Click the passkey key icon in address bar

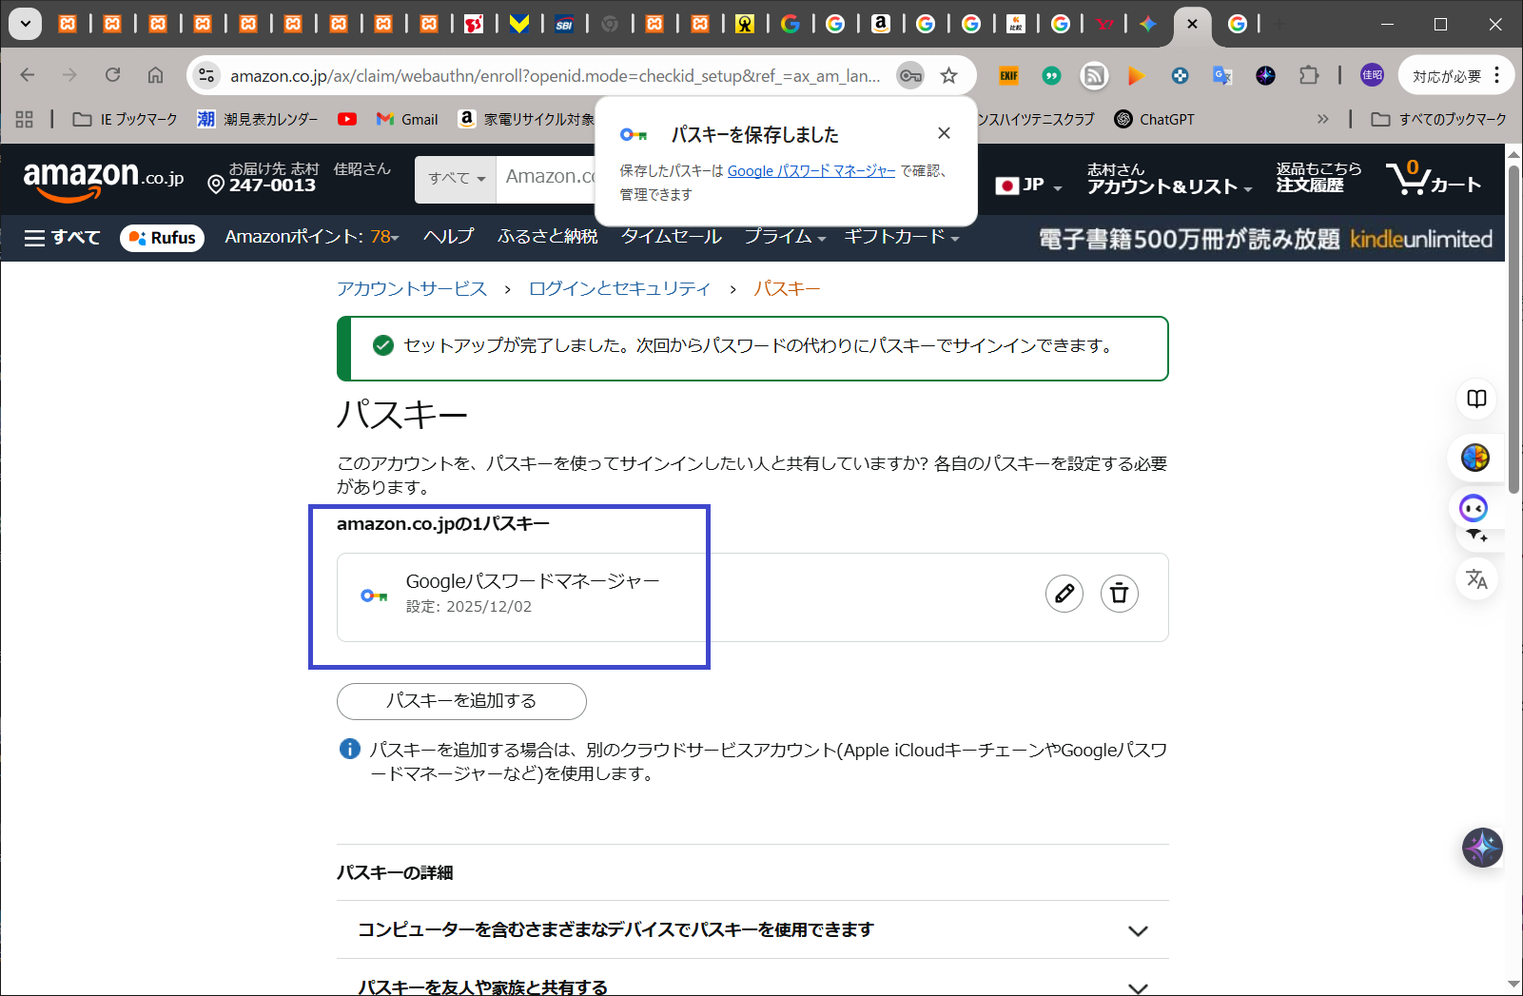pos(910,76)
